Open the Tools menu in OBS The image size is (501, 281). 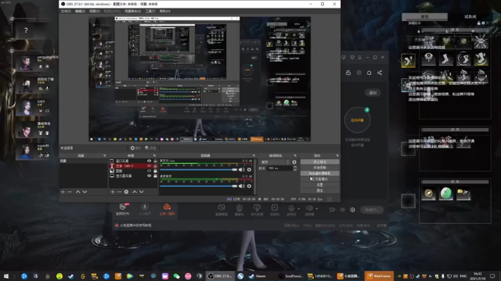(150, 11)
